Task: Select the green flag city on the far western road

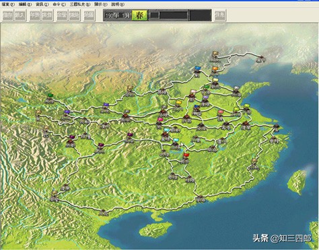Action: 50,99
